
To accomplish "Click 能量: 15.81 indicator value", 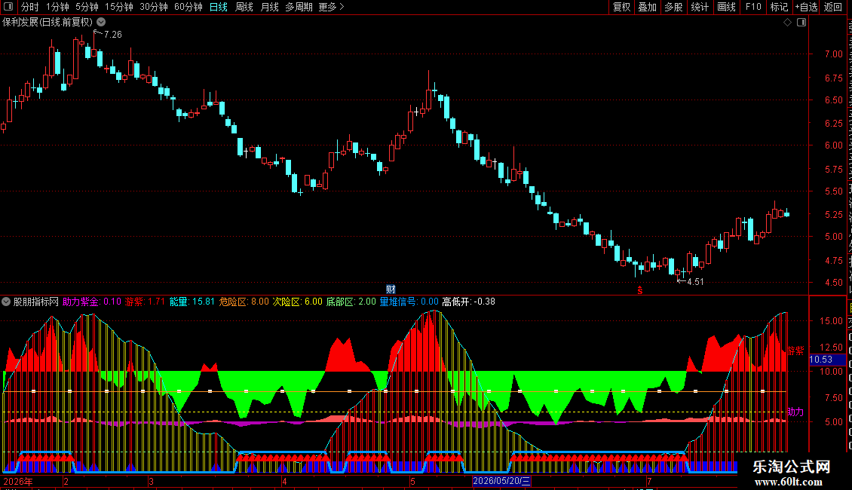I will [192, 302].
